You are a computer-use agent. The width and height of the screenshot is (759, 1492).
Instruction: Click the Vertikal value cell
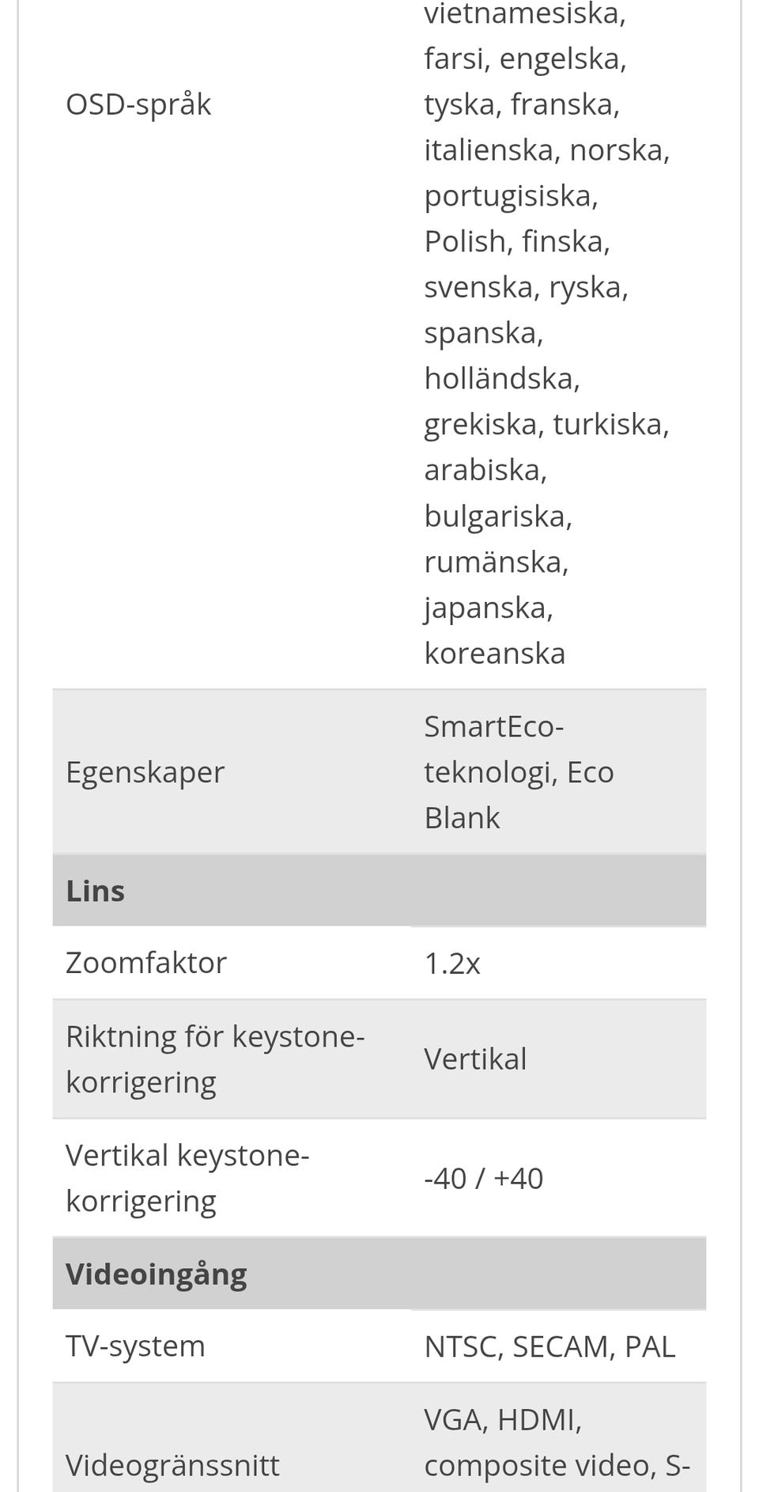coord(475,1059)
